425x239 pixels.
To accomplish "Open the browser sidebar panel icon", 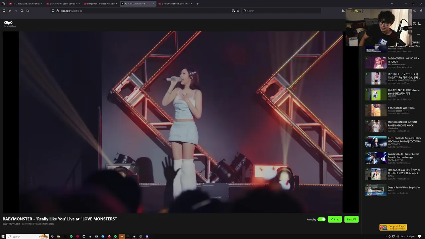I will pyautogui.click(x=4, y=11).
